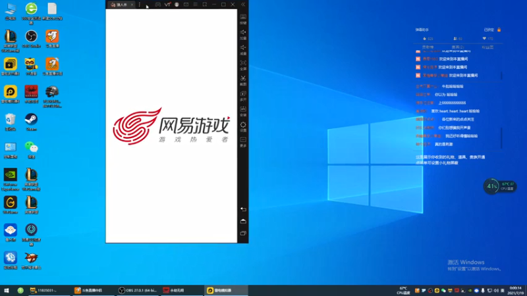Open the mail icon in emulator title bar

[x=186, y=5]
